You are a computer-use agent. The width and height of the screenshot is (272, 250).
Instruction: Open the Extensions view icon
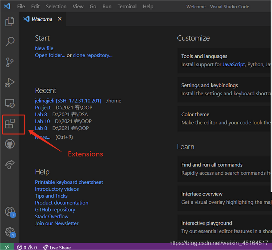pyautogui.click(x=10, y=124)
